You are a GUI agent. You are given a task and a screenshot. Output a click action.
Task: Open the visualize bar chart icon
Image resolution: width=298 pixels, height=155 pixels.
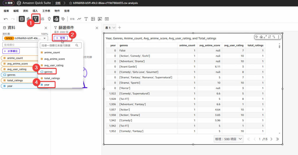pyautogui.click(x=28, y=19)
